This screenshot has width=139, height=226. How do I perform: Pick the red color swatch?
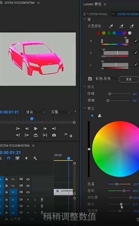pos(99,33)
